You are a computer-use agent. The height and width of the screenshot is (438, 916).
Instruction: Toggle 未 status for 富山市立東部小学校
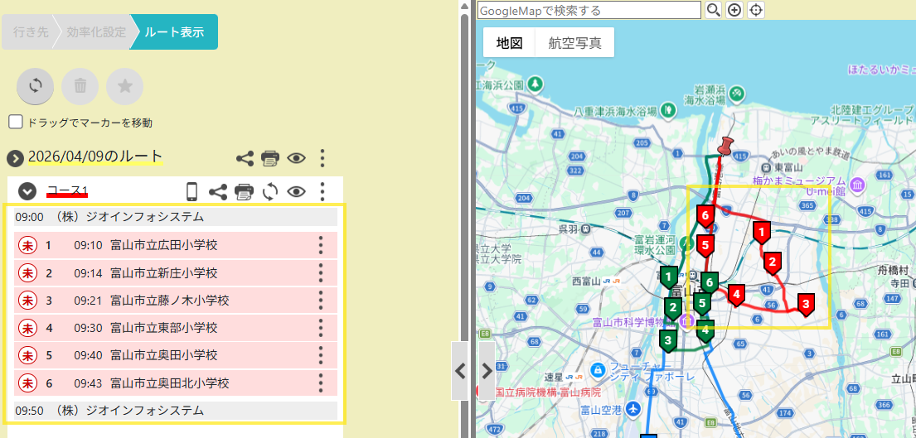point(27,329)
